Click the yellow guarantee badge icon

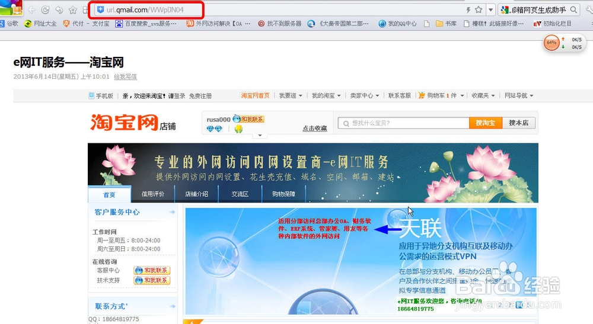tap(238, 129)
